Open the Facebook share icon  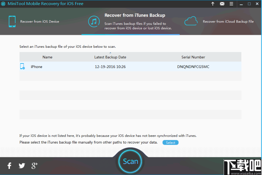pos(9,166)
